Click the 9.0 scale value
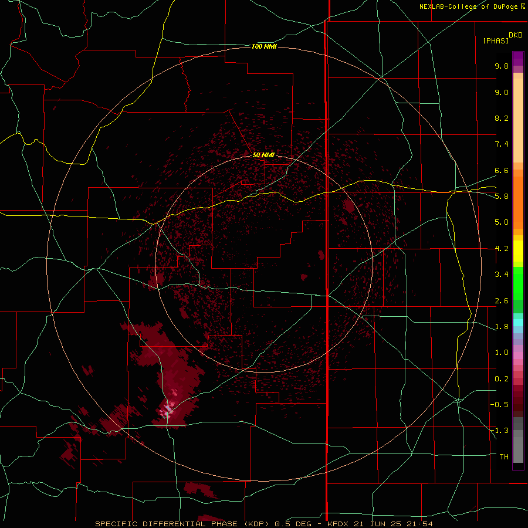 [502, 92]
